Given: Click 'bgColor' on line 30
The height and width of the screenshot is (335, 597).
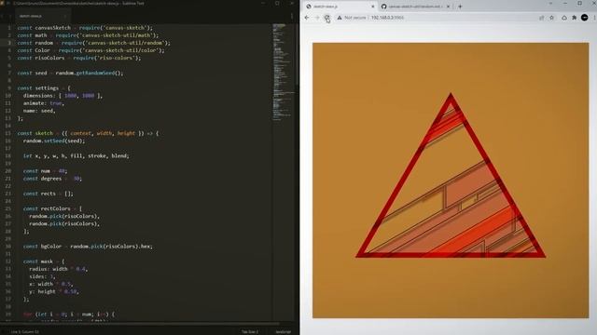Looking at the screenshot, I should click(51, 246).
